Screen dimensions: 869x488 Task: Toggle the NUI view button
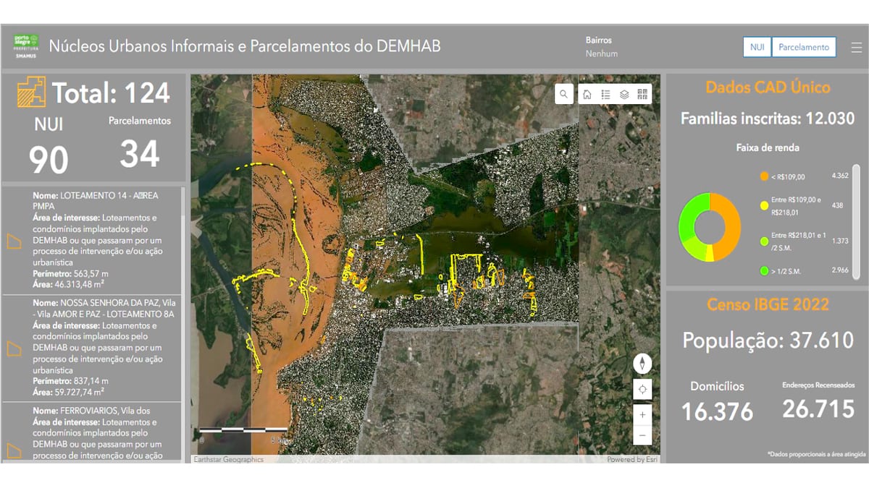pos(756,46)
